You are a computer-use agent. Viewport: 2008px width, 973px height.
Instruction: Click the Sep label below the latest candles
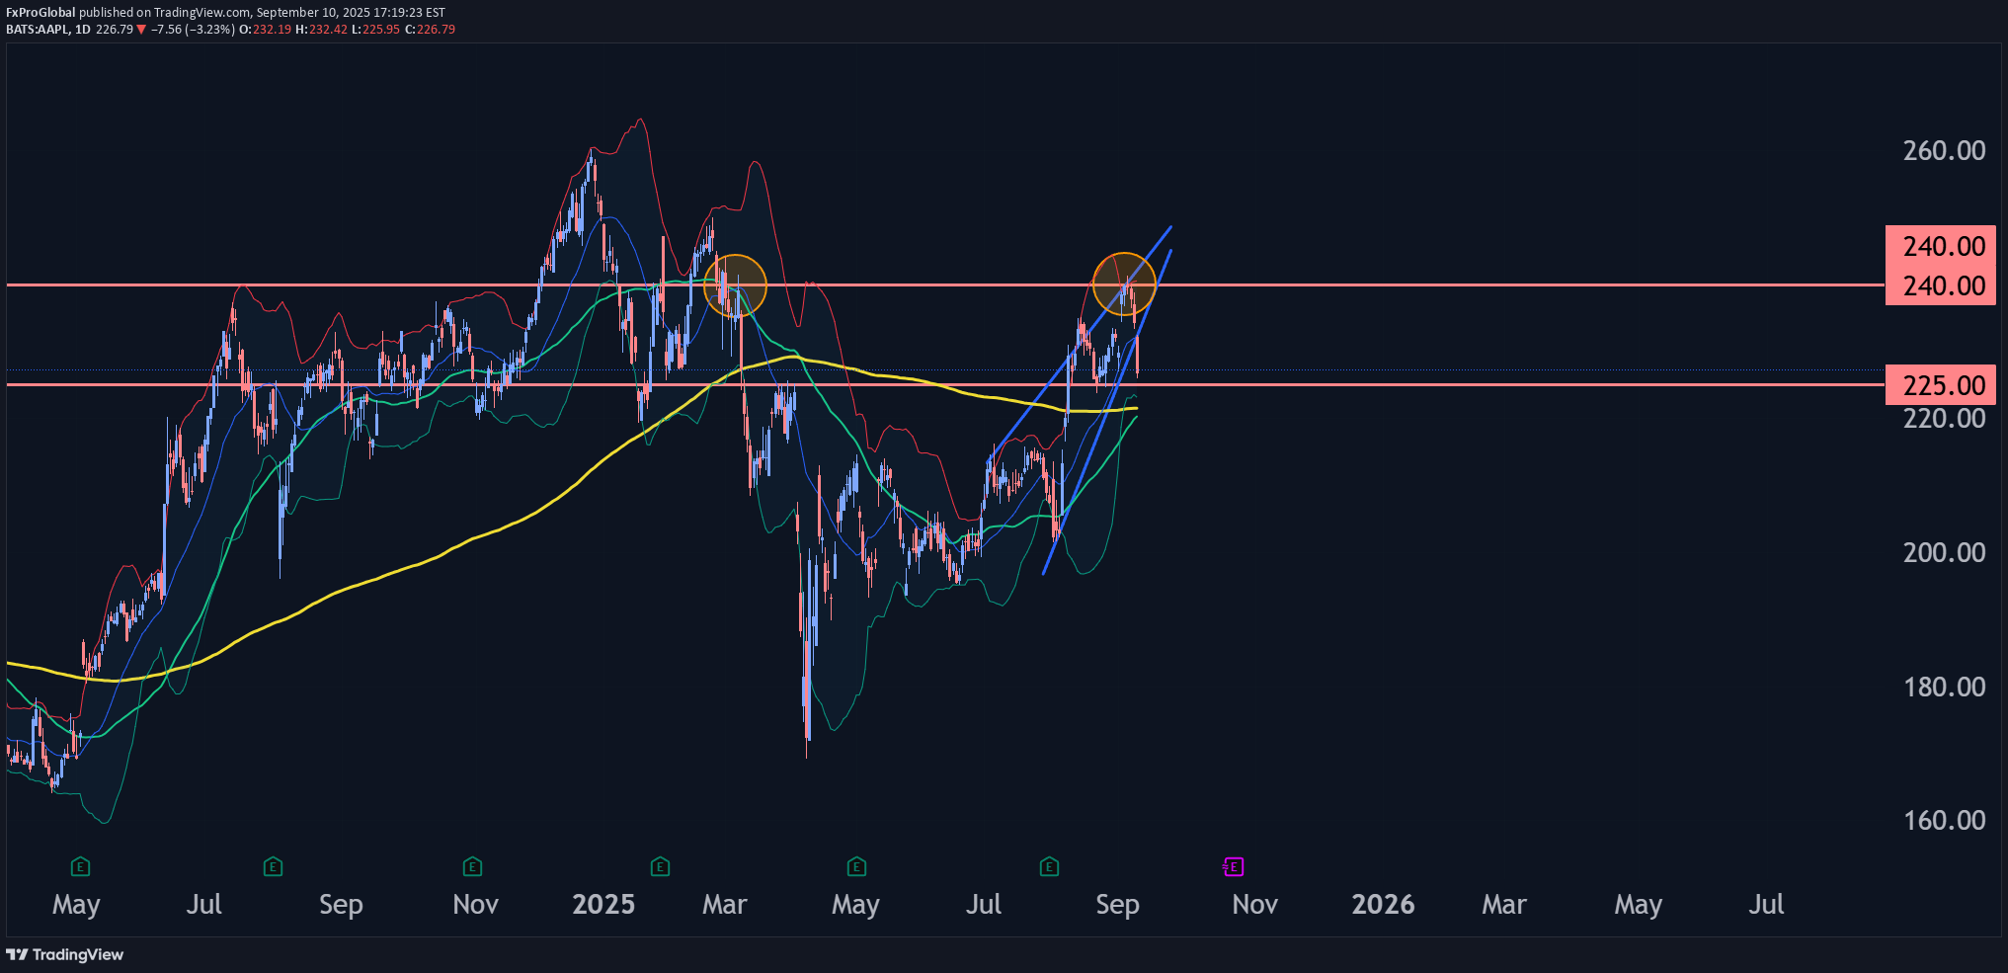click(1117, 905)
